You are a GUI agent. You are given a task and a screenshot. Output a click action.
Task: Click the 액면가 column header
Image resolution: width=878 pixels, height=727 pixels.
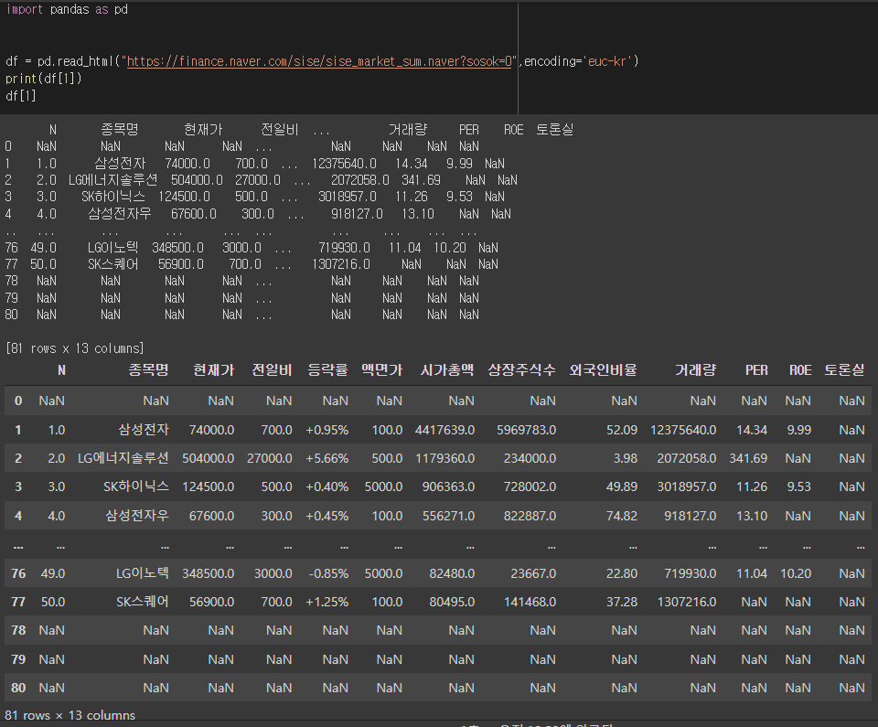tap(382, 369)
